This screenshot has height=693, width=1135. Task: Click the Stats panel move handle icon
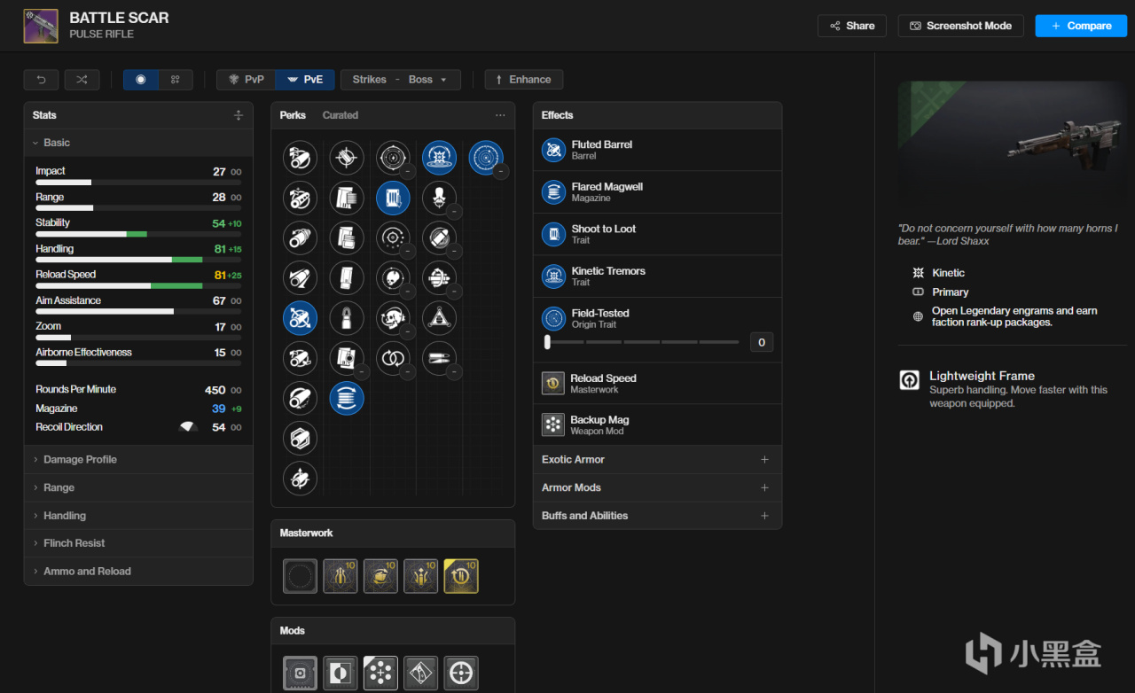coord(239,115)
